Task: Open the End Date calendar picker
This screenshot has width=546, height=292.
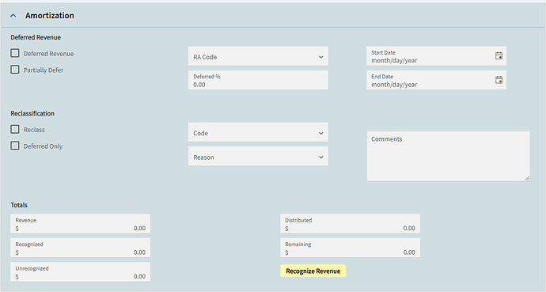Action: tap(499, 80)
